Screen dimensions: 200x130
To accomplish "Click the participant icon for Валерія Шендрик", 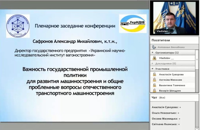I will pyautogui.click(x=155, y=90).
